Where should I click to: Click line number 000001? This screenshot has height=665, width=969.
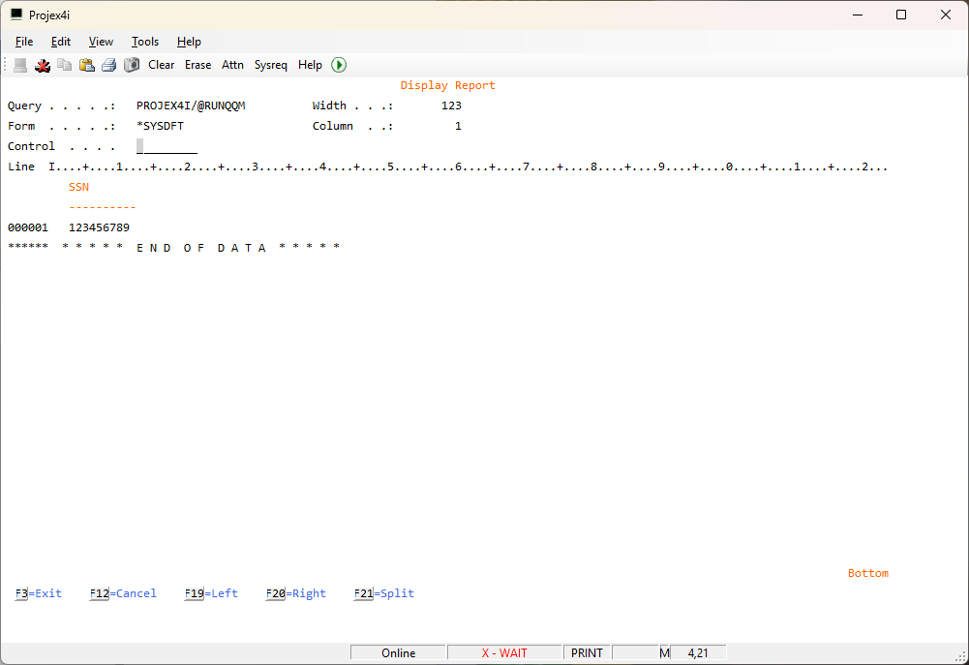pos(28,227)
